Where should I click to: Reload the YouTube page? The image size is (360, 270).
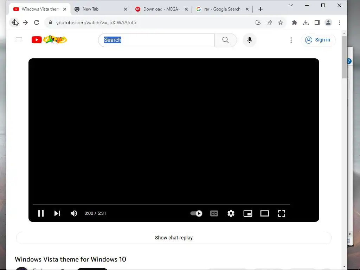tap(37, 22)
